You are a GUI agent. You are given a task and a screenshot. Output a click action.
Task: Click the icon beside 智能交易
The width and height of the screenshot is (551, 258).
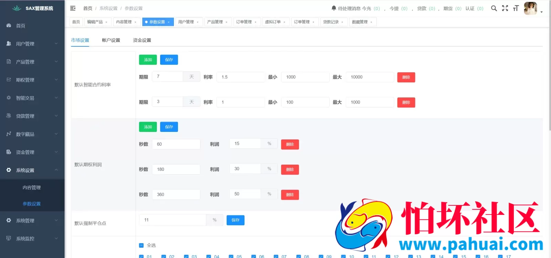pyautogui.click(x=9, y=98)
